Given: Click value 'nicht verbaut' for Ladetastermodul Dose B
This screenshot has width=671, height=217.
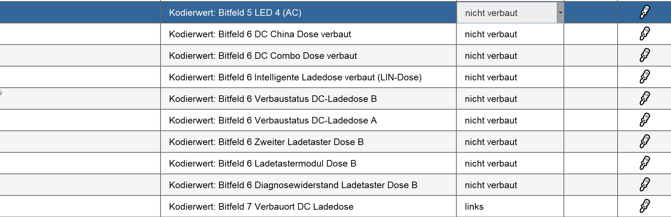Looking at the screenshot, I should point(491,164).
